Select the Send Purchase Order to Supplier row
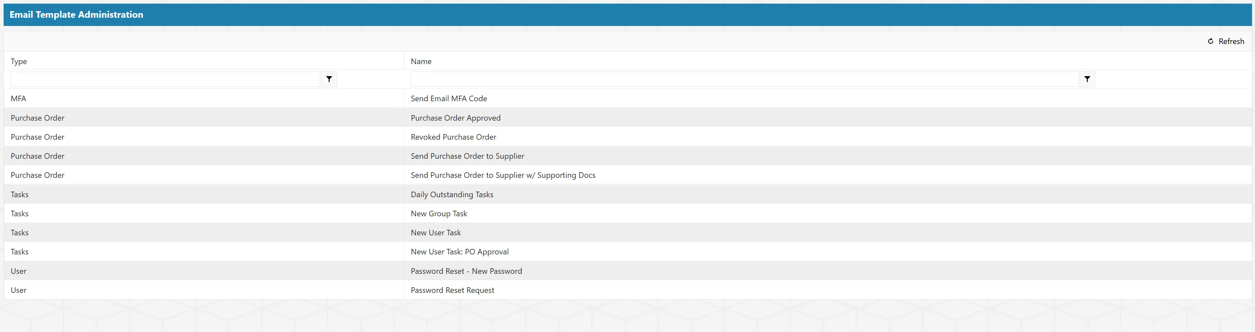The width and height of the screenshot is (1255, 332). (x=627, y=156)
